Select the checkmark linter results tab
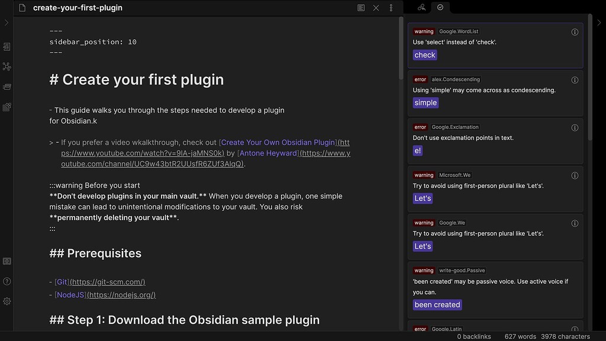Screen dimensions: 606x341 [x=440, y=8]
